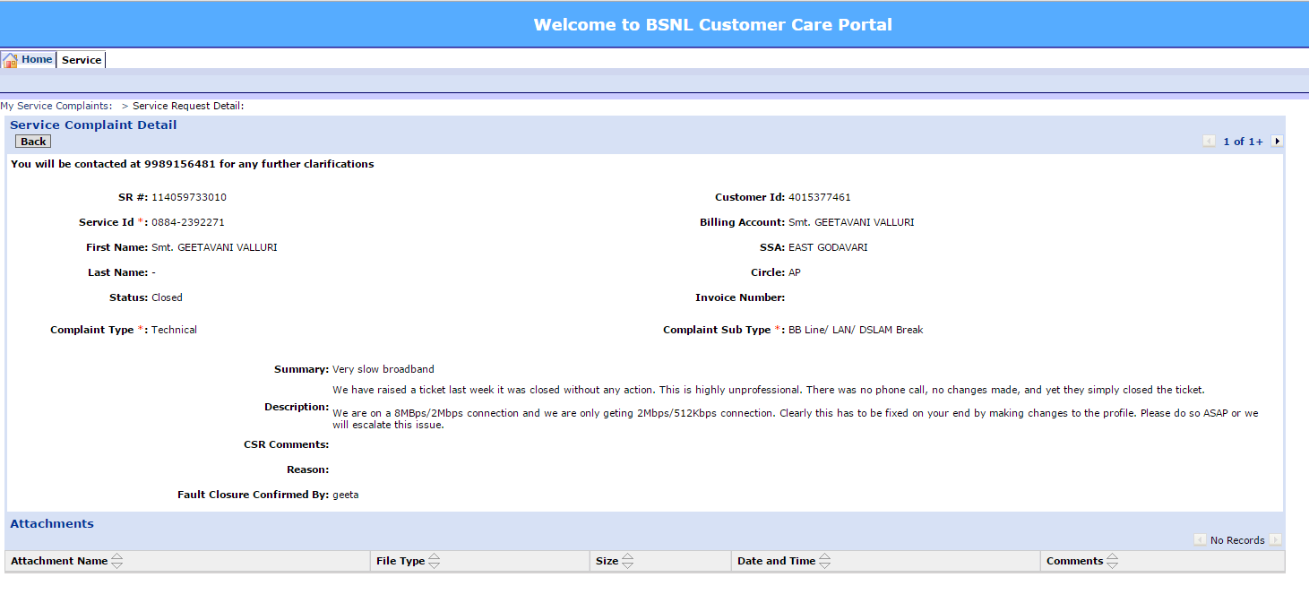Click the First Name value Smt. GEETAVANI VALLURI
The width and height of the screenshot is (1309, 603).
(214, 247)
